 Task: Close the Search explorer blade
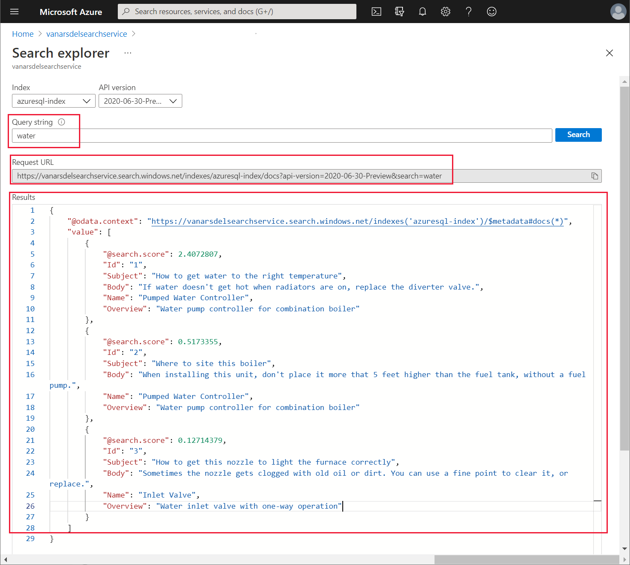[x=610, y=53]
